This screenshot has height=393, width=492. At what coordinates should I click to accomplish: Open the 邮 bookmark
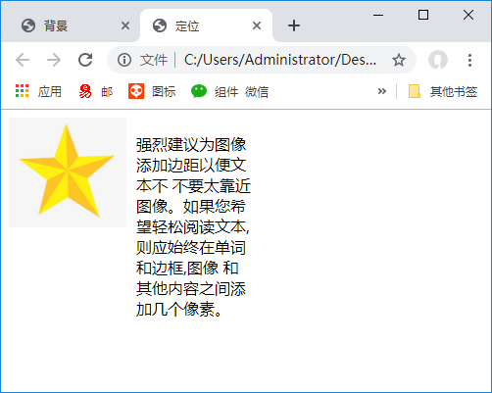click(96, 91)
